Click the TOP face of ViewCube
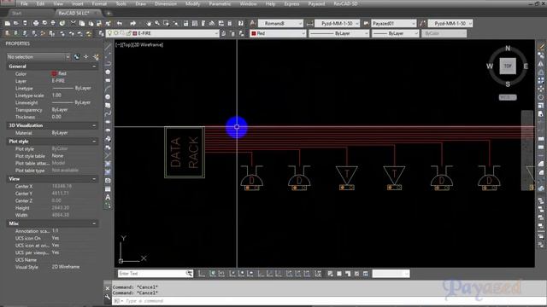Screen dimensions: 547x307 pos(508,66)
